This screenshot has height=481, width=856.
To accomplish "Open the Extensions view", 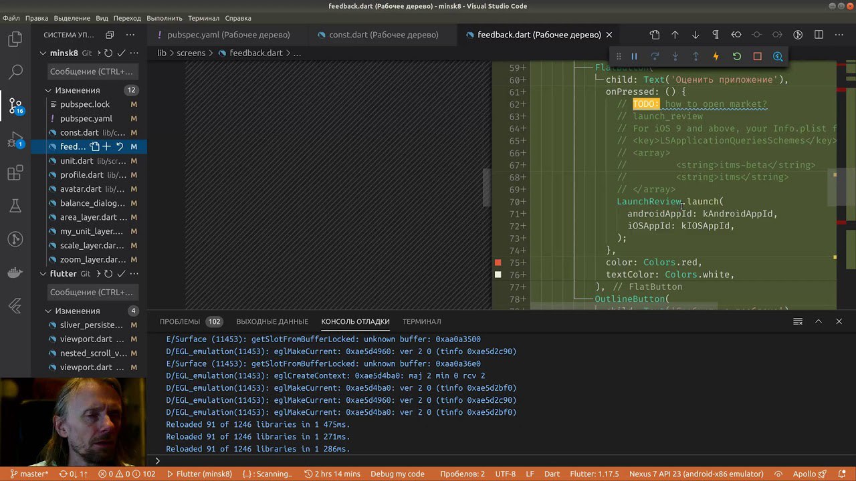I will [x=15, y=174].
